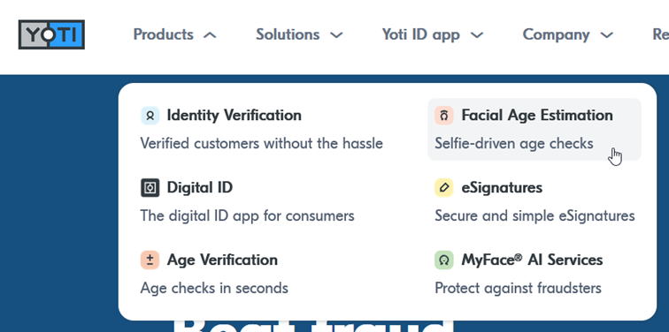The width and height of the screenshot is (669, 332).
Task: Open the Company menu label
Action: point(556,35)
